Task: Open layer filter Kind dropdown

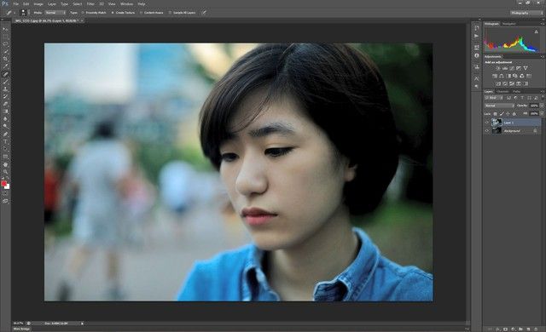Action: click(494, 98)
